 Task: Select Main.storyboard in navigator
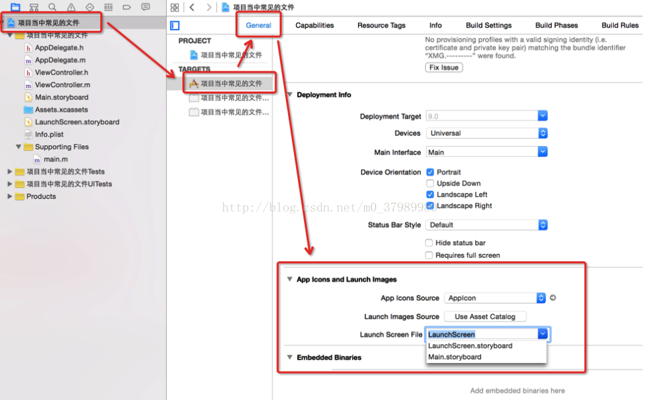point(61,98)
